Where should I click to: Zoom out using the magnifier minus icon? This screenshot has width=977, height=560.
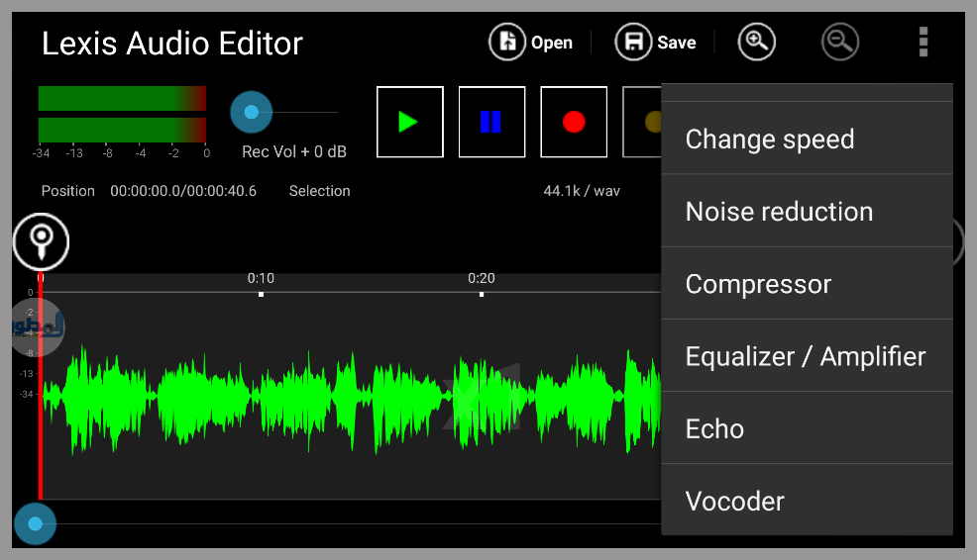(x=840, y=42)
